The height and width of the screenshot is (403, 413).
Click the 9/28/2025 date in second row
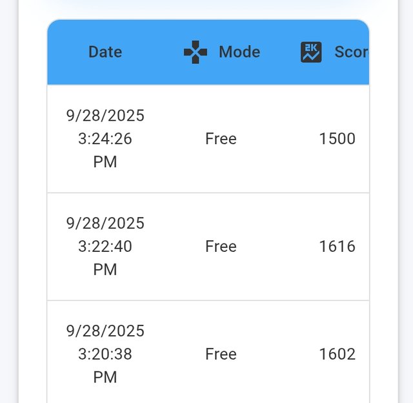point(105,223)
